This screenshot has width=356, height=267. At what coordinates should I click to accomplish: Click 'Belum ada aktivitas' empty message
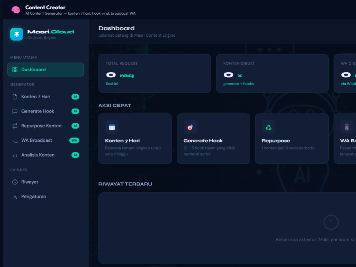click(316, 240)
